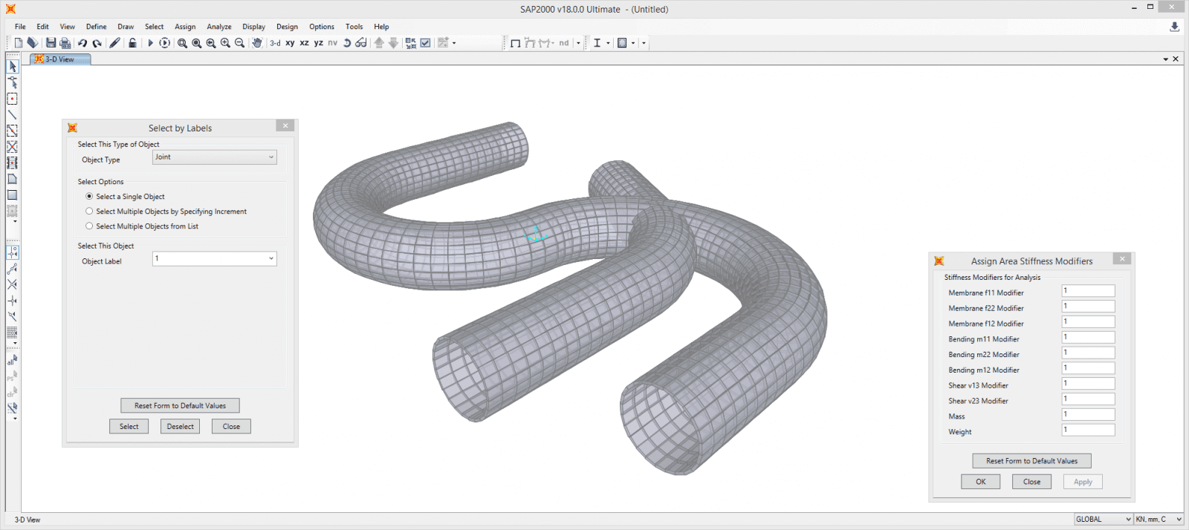Move down in list arrow icon

pos(394,43)
